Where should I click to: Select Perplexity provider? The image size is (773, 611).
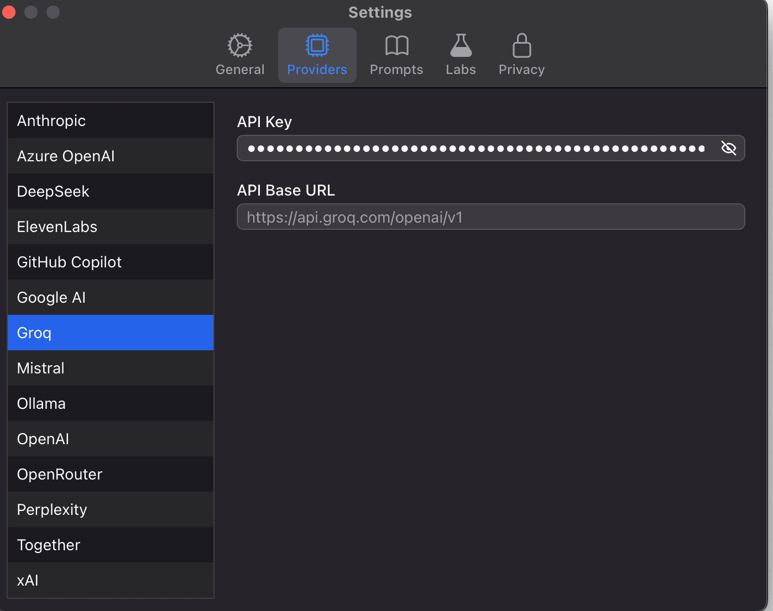pos(111,509)
